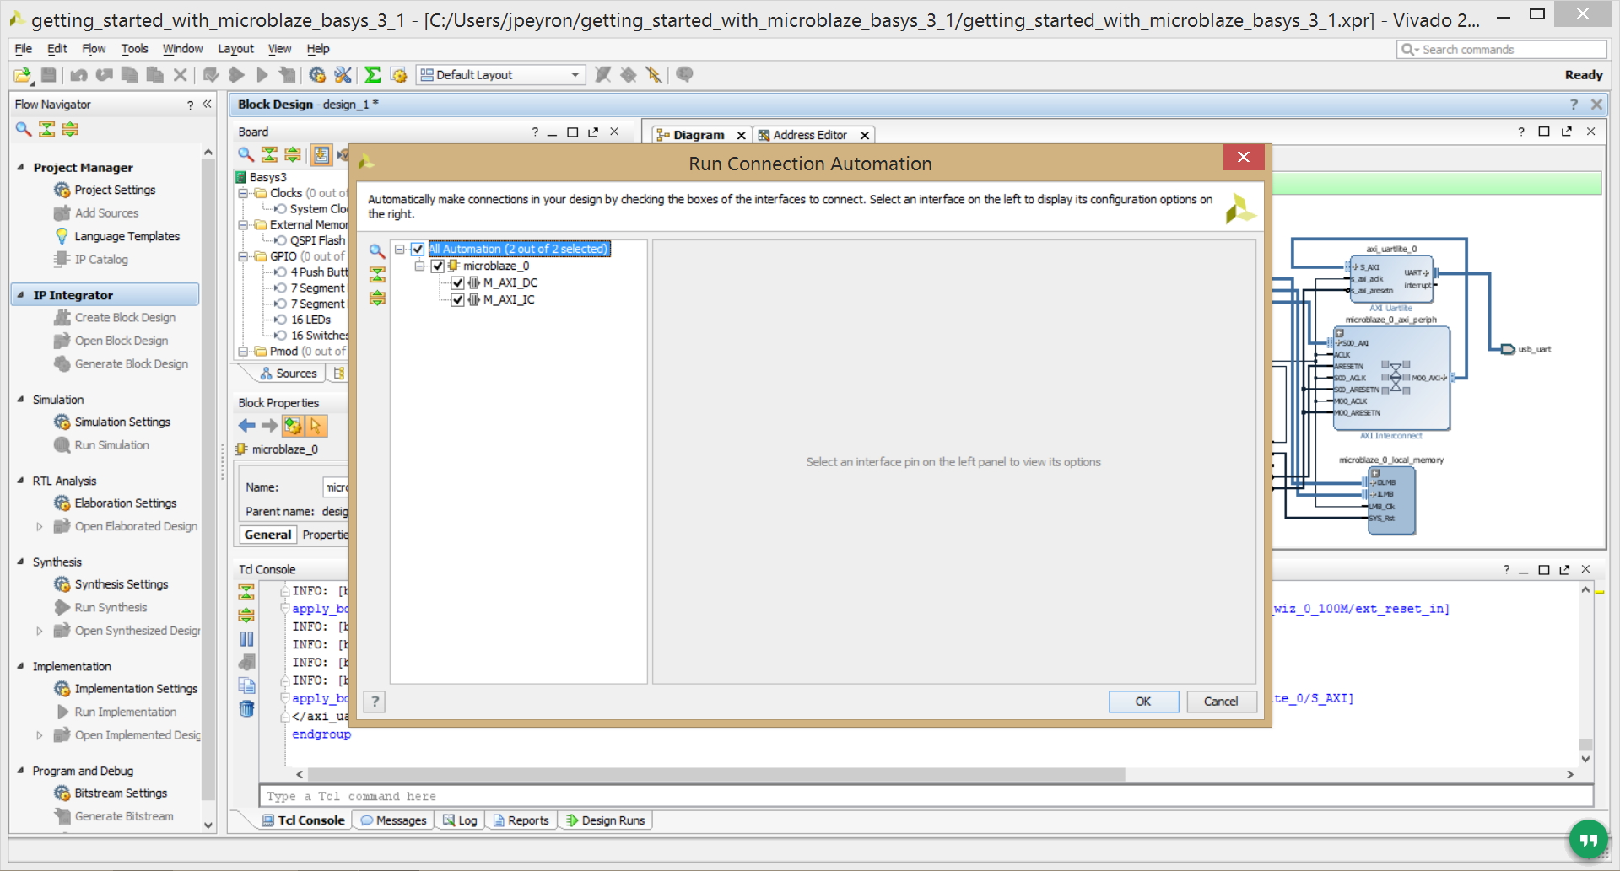Close the Run Connection Automation dialog
This screenshot has height=871, width=1620.
pos(1243,157)
